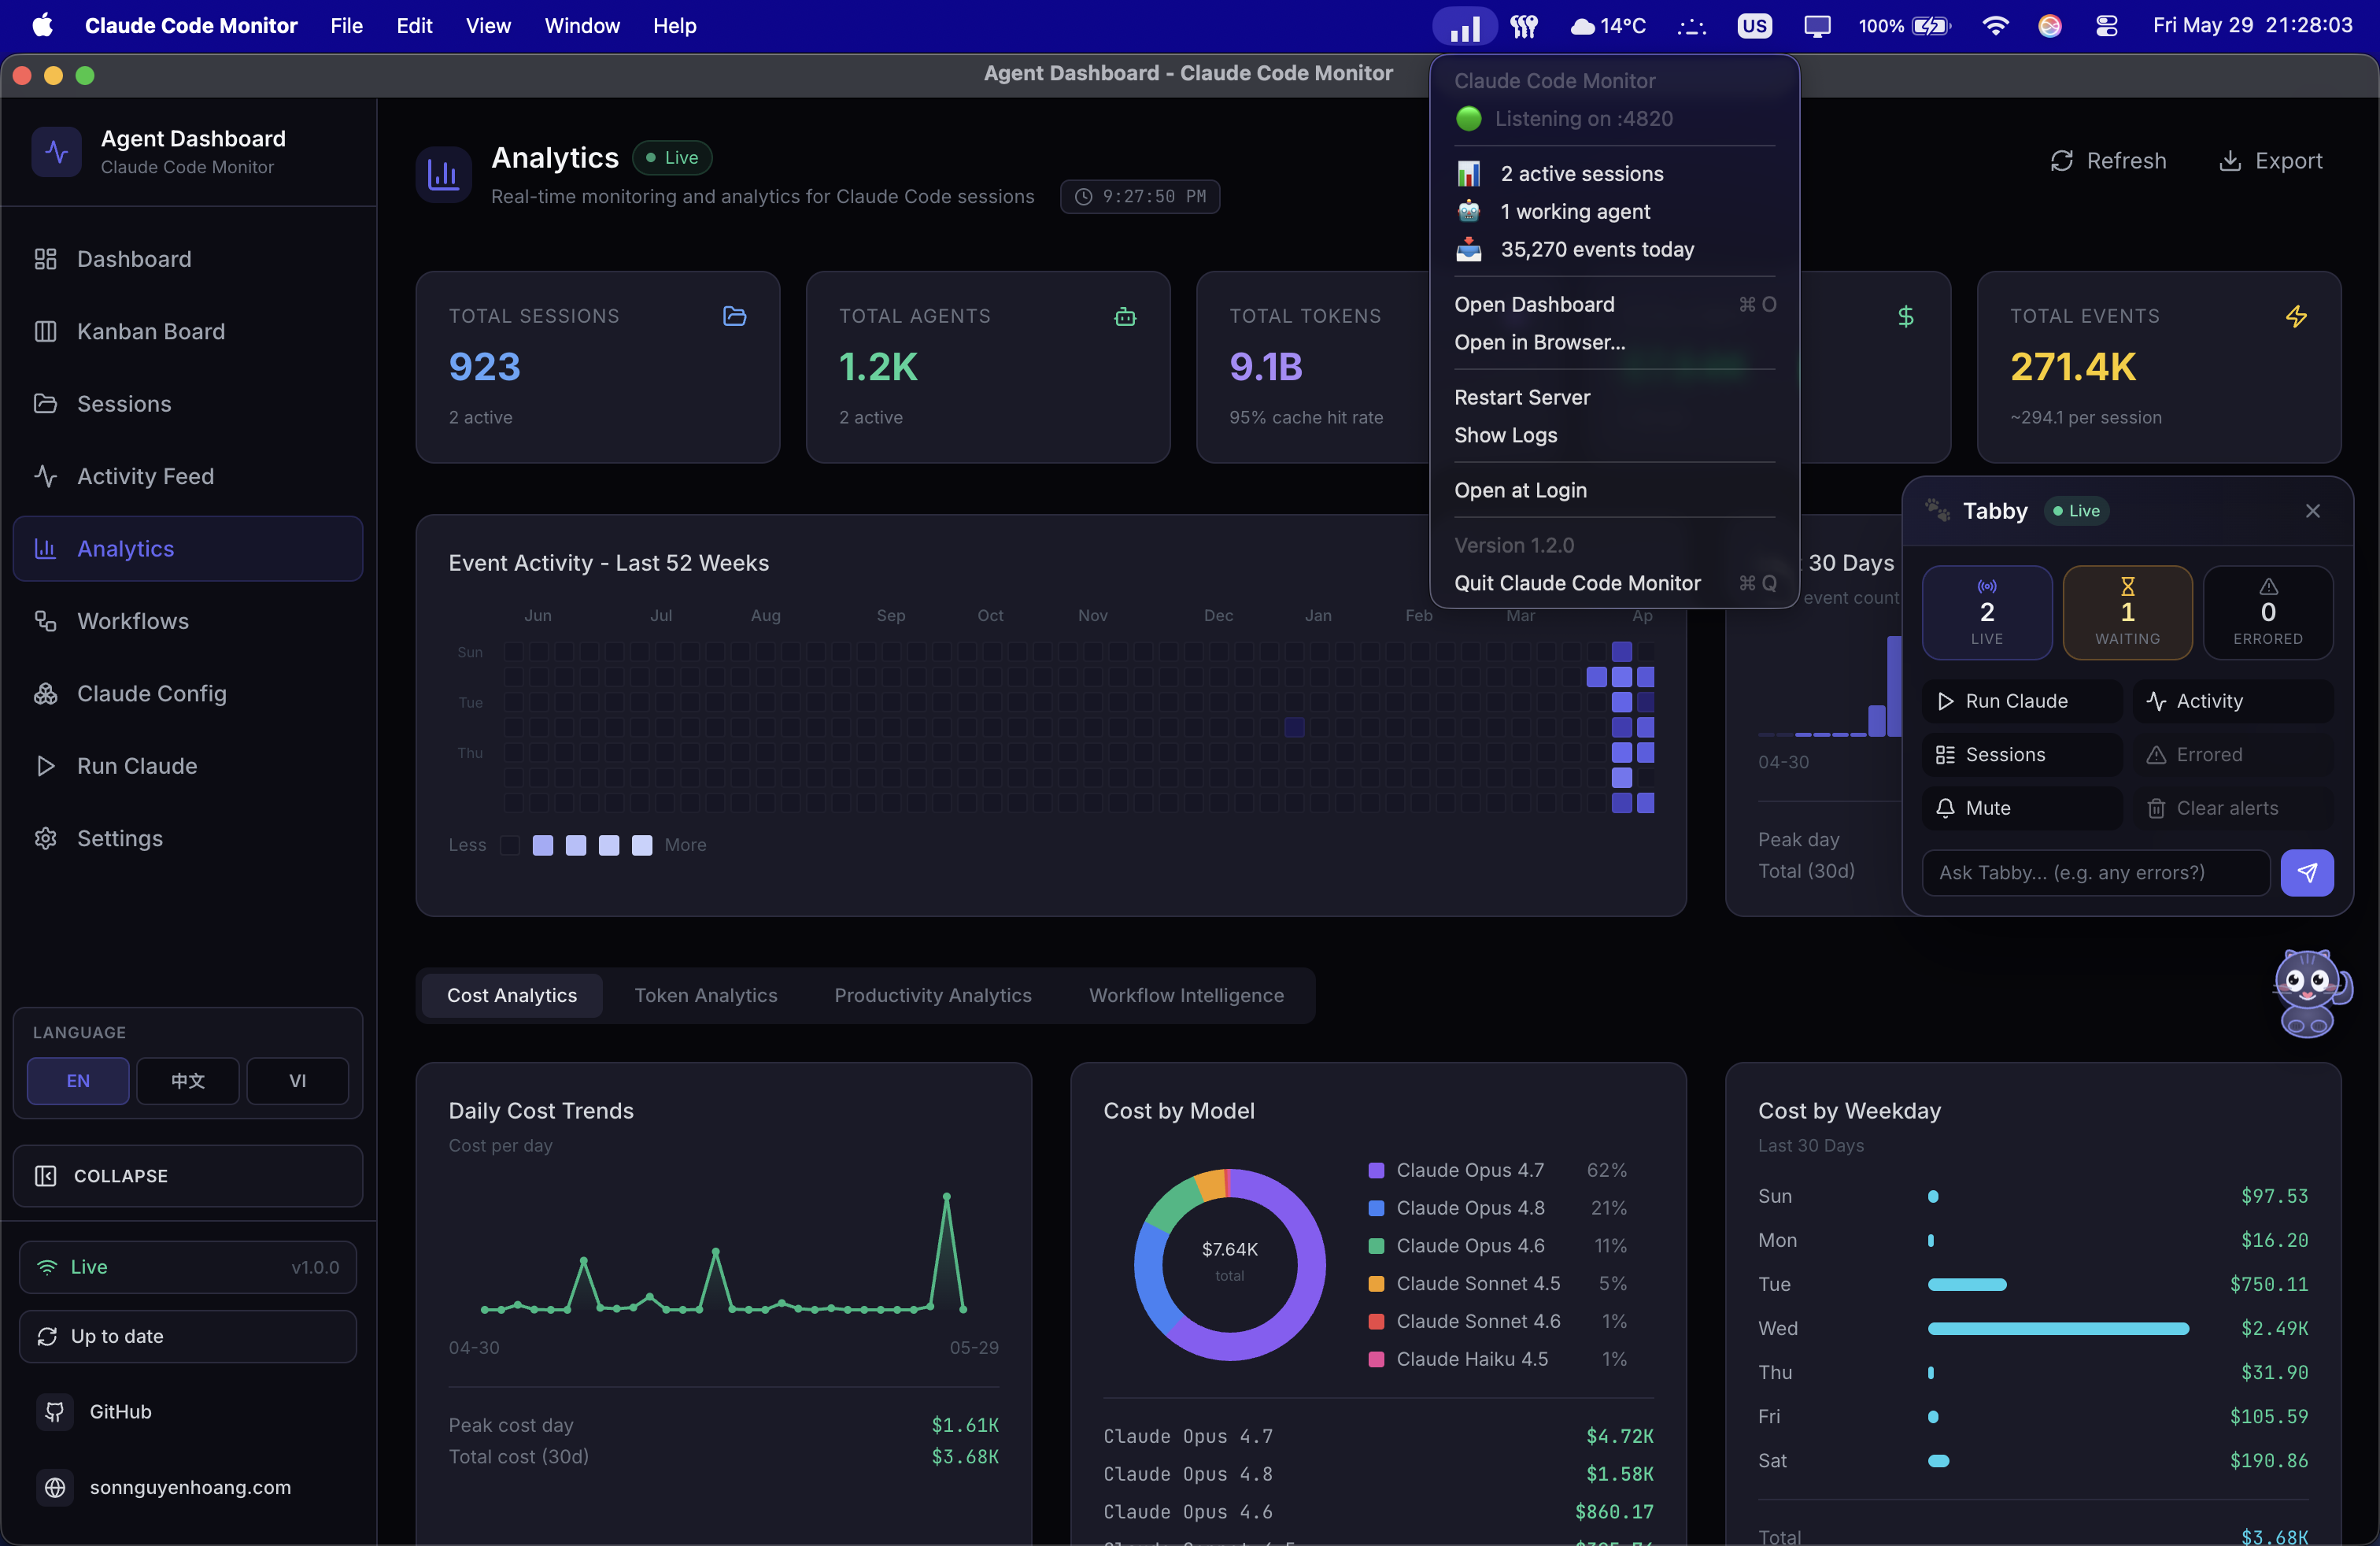Click the Up to date button
Screen dimensions: 2380x1546
coord(188,1336)
